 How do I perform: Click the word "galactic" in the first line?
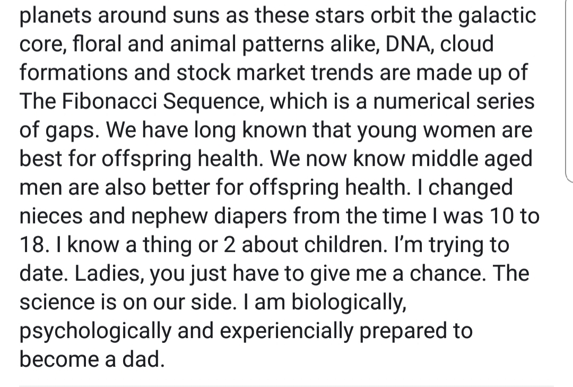pos(497,16)
